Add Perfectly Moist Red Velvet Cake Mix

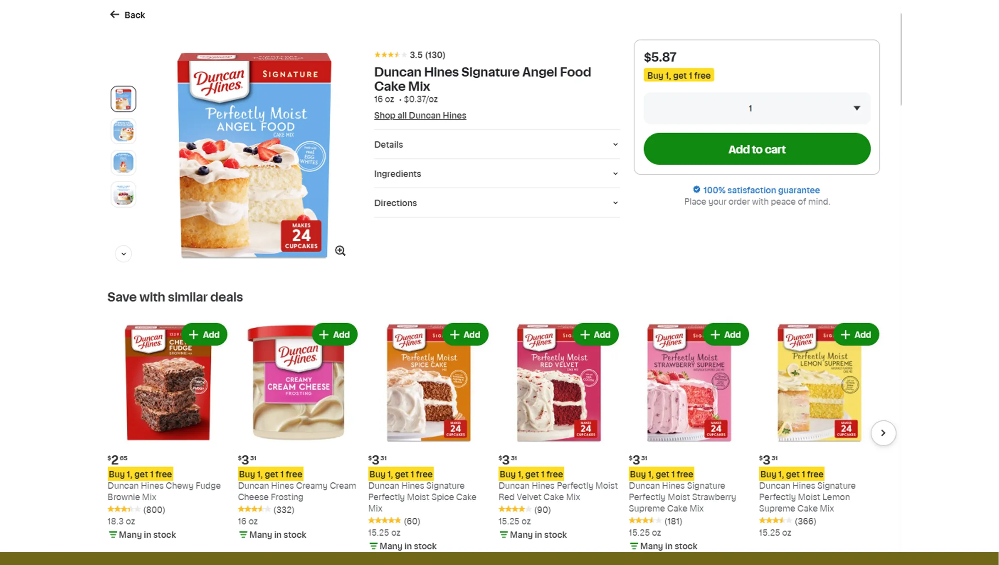(595, 334)
